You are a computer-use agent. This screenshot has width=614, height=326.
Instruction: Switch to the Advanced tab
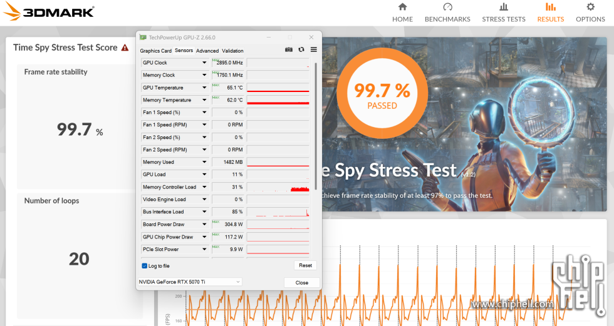tap(207, 51)
